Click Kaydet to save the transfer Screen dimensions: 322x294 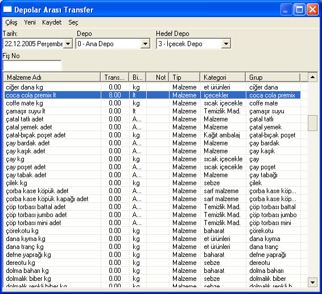point(52,22)
